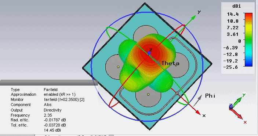
Task: Select the top gray circular patch
Action: pyautogui.click(x=146, y=33)
